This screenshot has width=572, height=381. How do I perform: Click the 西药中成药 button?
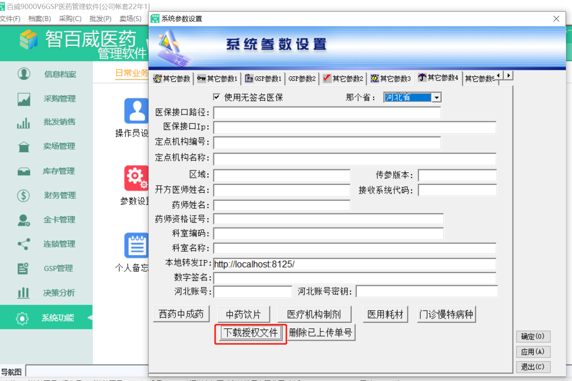[x=181, y=314]
